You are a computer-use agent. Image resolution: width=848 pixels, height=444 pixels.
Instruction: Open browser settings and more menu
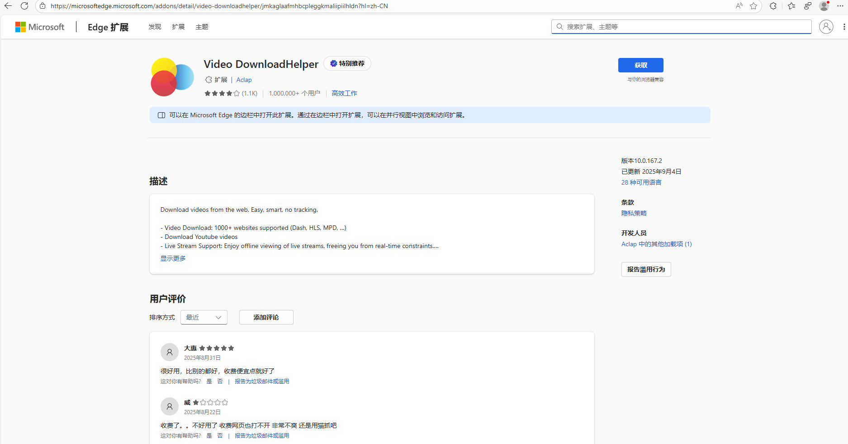point(840,6)
